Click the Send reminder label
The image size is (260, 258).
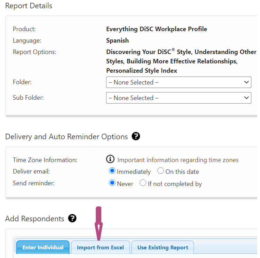click(x=34, y=183)
